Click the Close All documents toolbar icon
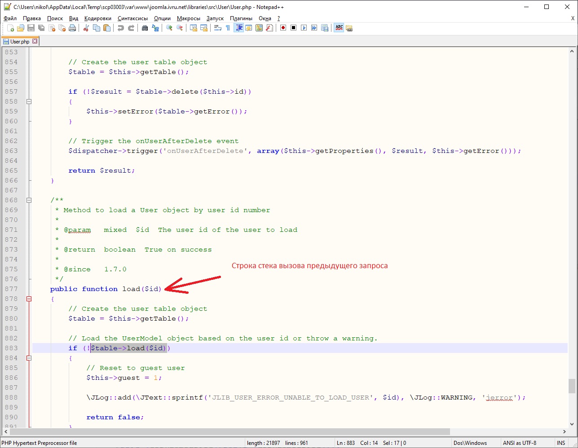578x448 pixels. pyautogui.click(x=62, y=28)
